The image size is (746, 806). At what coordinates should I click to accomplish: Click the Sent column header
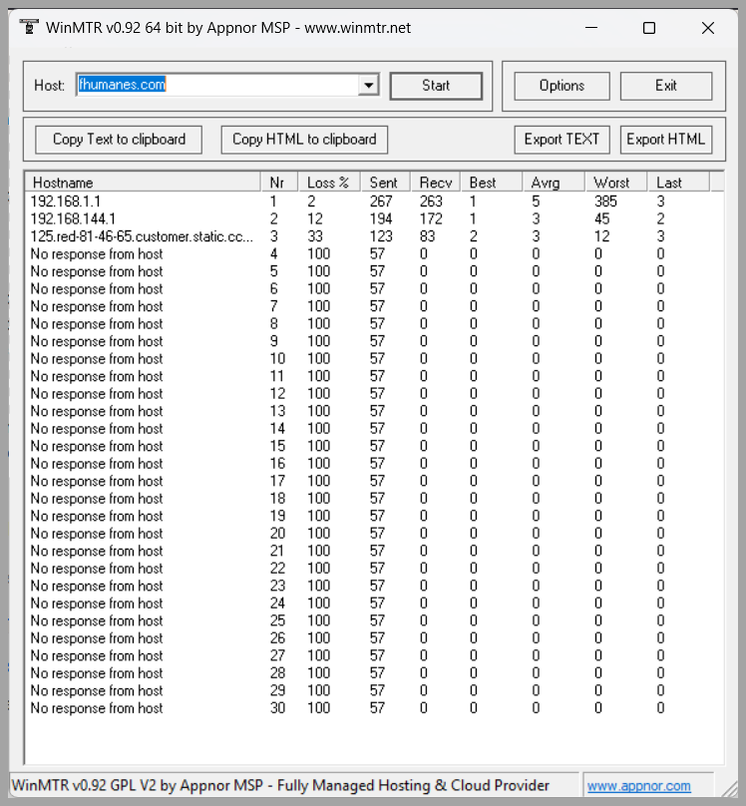[383, 183]
